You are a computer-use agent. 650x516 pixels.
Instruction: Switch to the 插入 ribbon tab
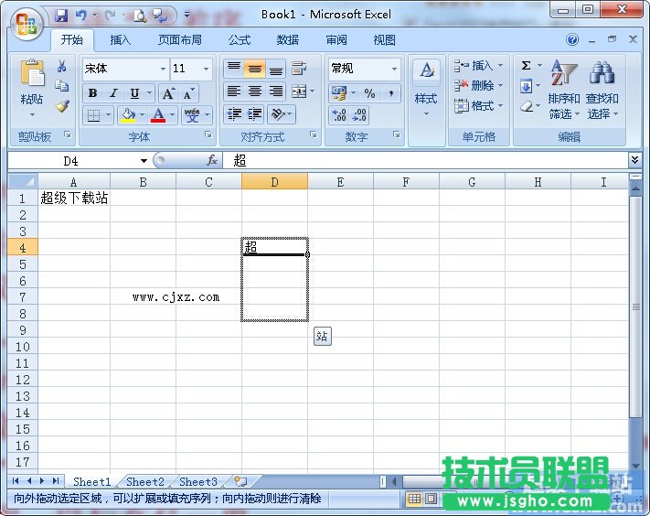pyautogui.click(x=121, y=40)
